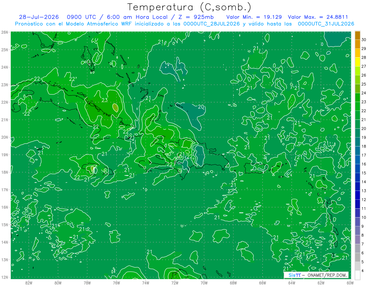Click the color scale label '27'
Viewport: 372px width, 287px height.
click(364, 66)
